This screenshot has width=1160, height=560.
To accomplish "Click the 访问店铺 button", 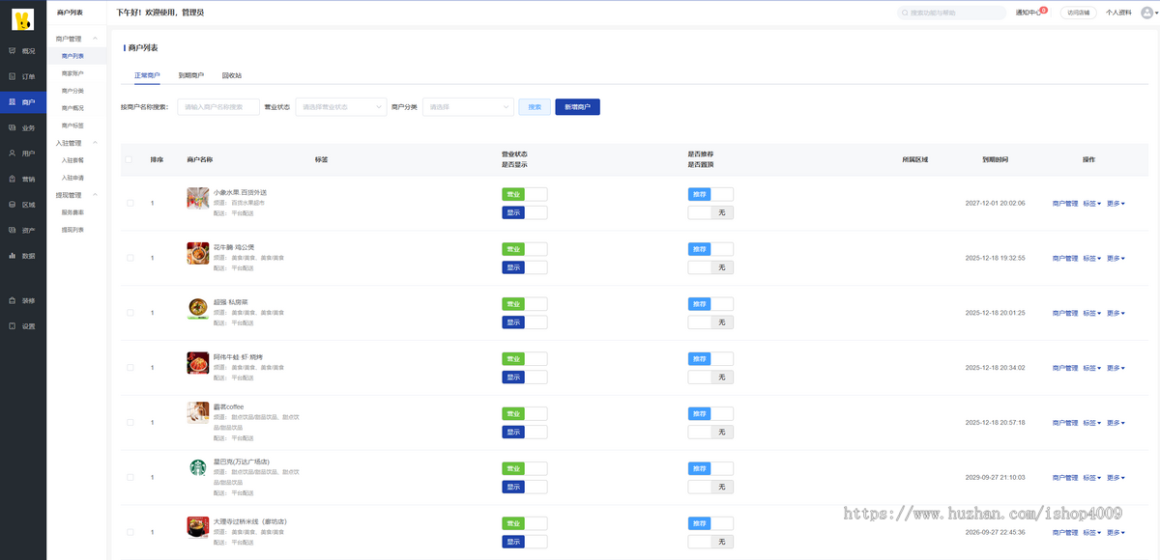I will [1078, 13].
